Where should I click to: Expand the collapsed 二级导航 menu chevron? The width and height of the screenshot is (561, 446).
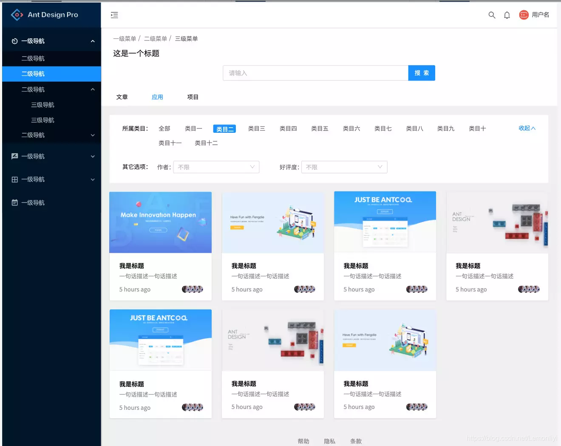(93, 135)
